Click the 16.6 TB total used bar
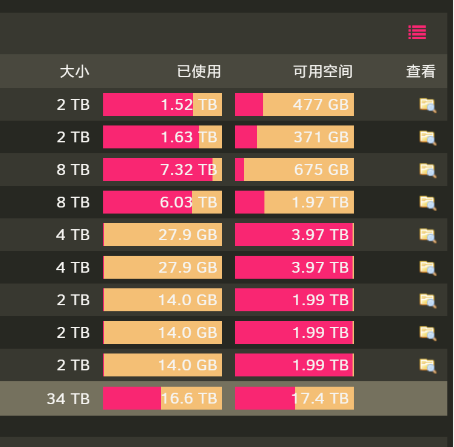The image size is (454, 447). (x=163, y=398)
